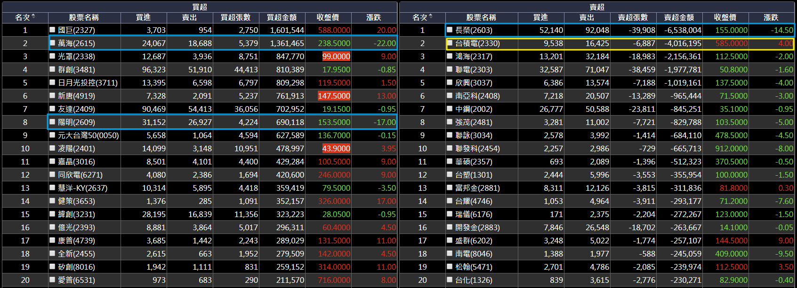797x288 pixels.
Task: Select the 聯詠(3034) stock name
Action: point(474,135)
